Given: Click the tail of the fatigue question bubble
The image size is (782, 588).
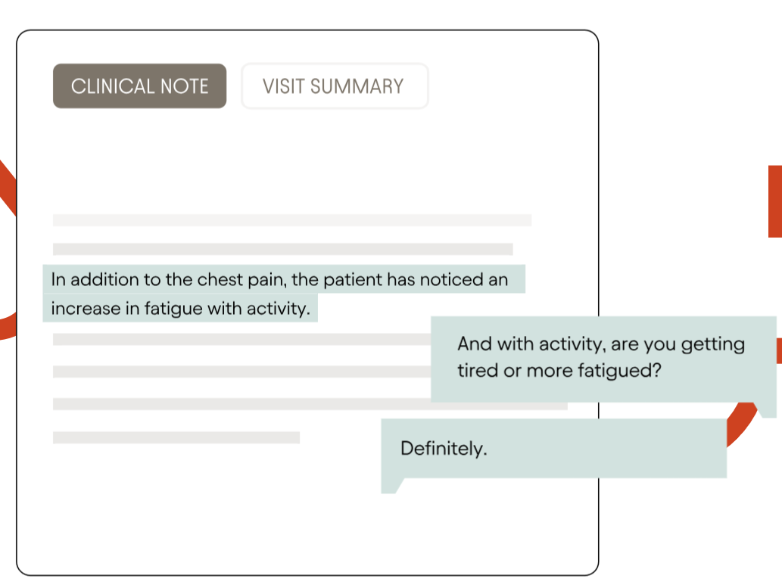Looking at the screenshot, I should [x=767, y=410].
